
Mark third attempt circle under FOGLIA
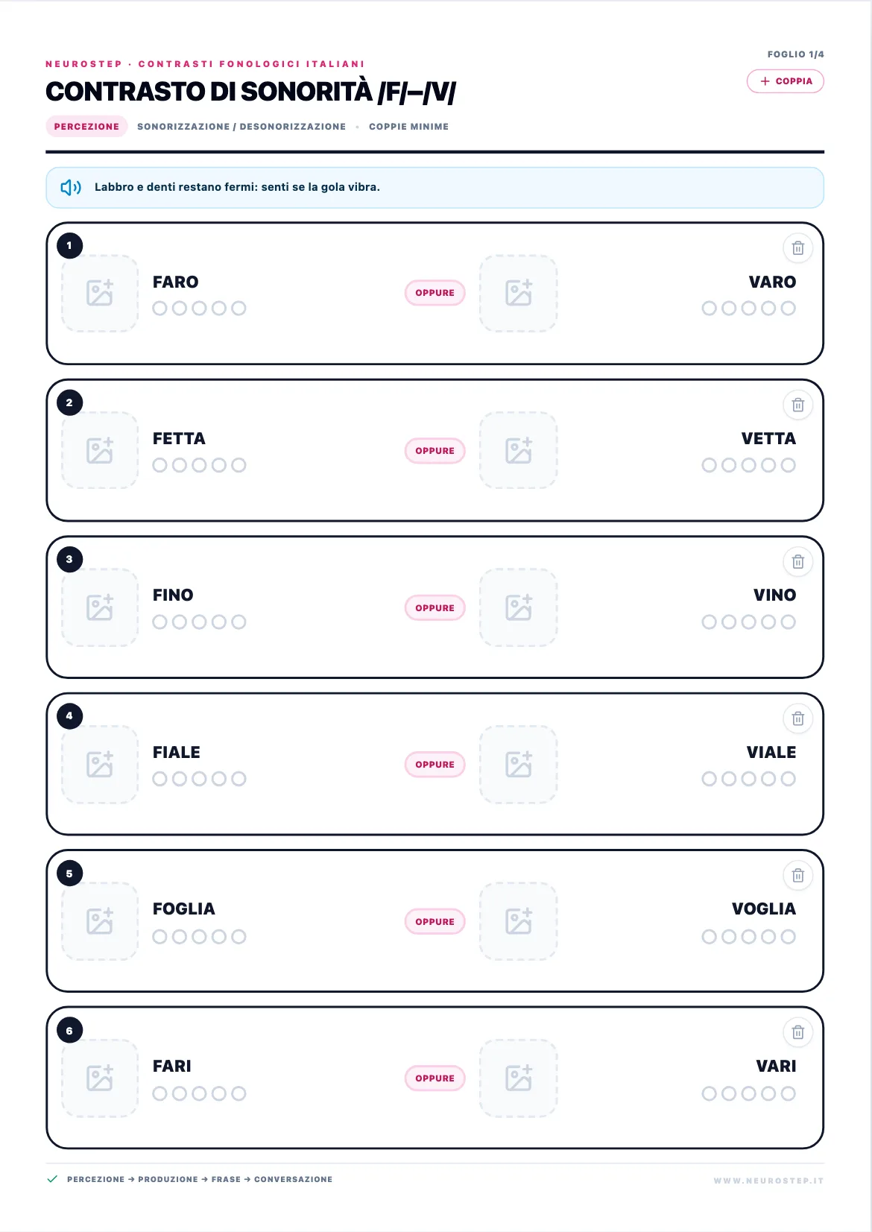(x=199, y=936)
